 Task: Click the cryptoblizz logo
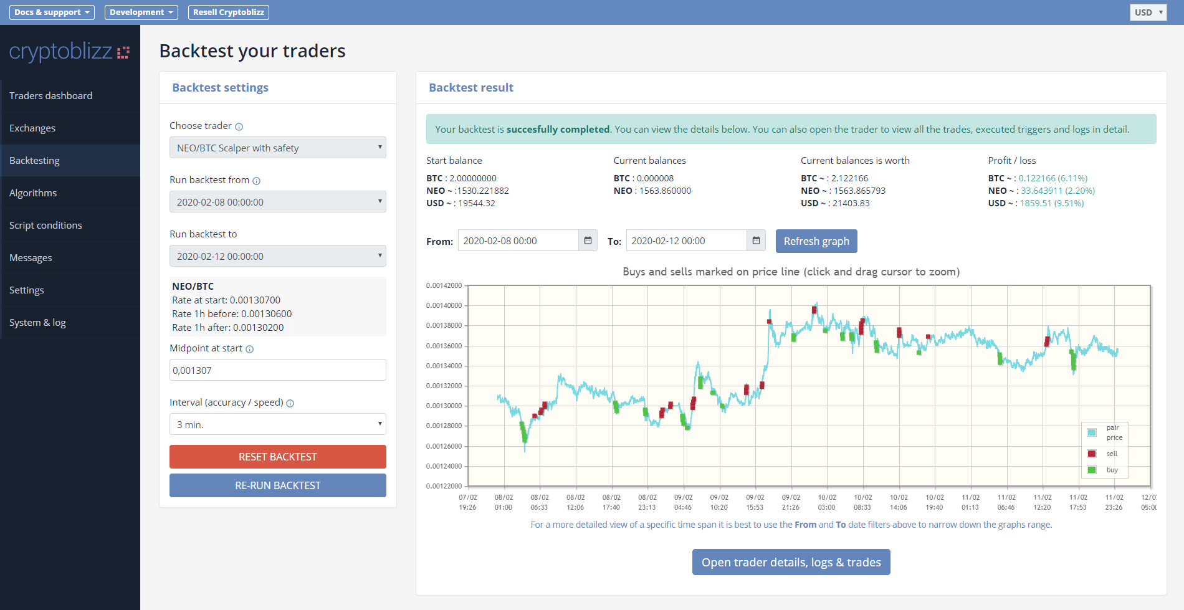point(69,51)
